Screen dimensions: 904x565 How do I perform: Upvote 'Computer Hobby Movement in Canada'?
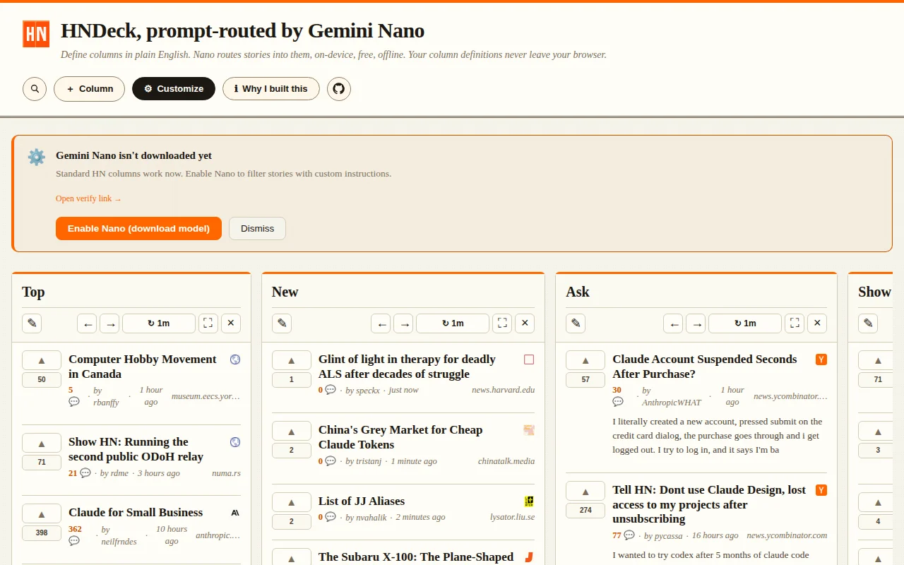point(42,360)
